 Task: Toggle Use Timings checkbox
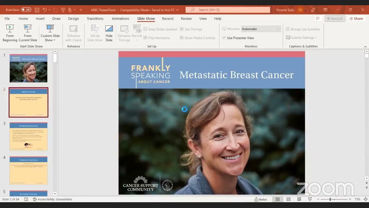182,29
